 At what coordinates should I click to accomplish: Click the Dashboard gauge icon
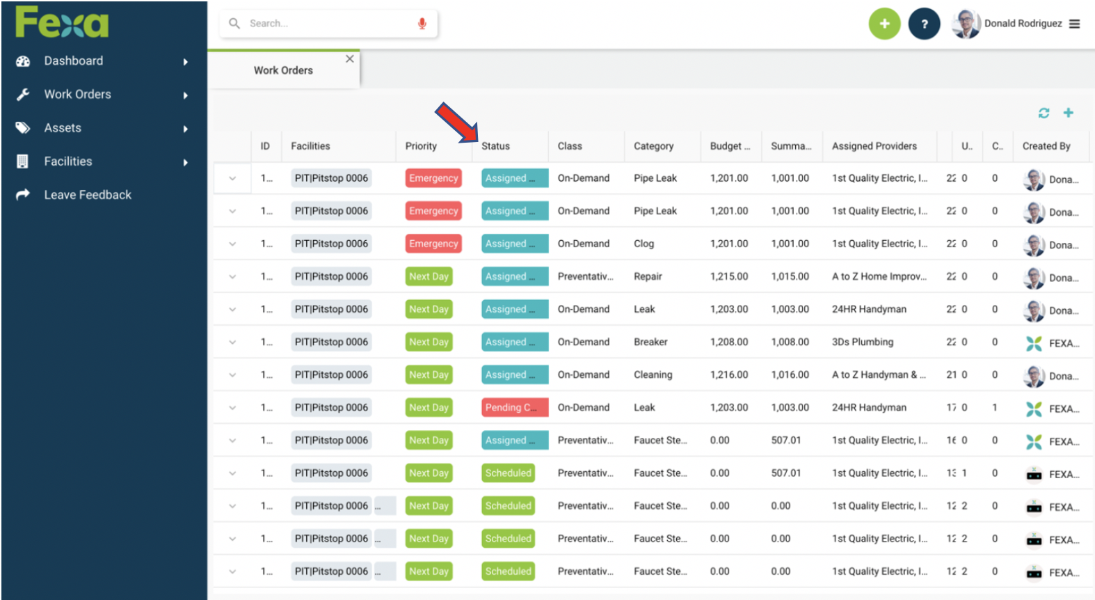[23, 61]
